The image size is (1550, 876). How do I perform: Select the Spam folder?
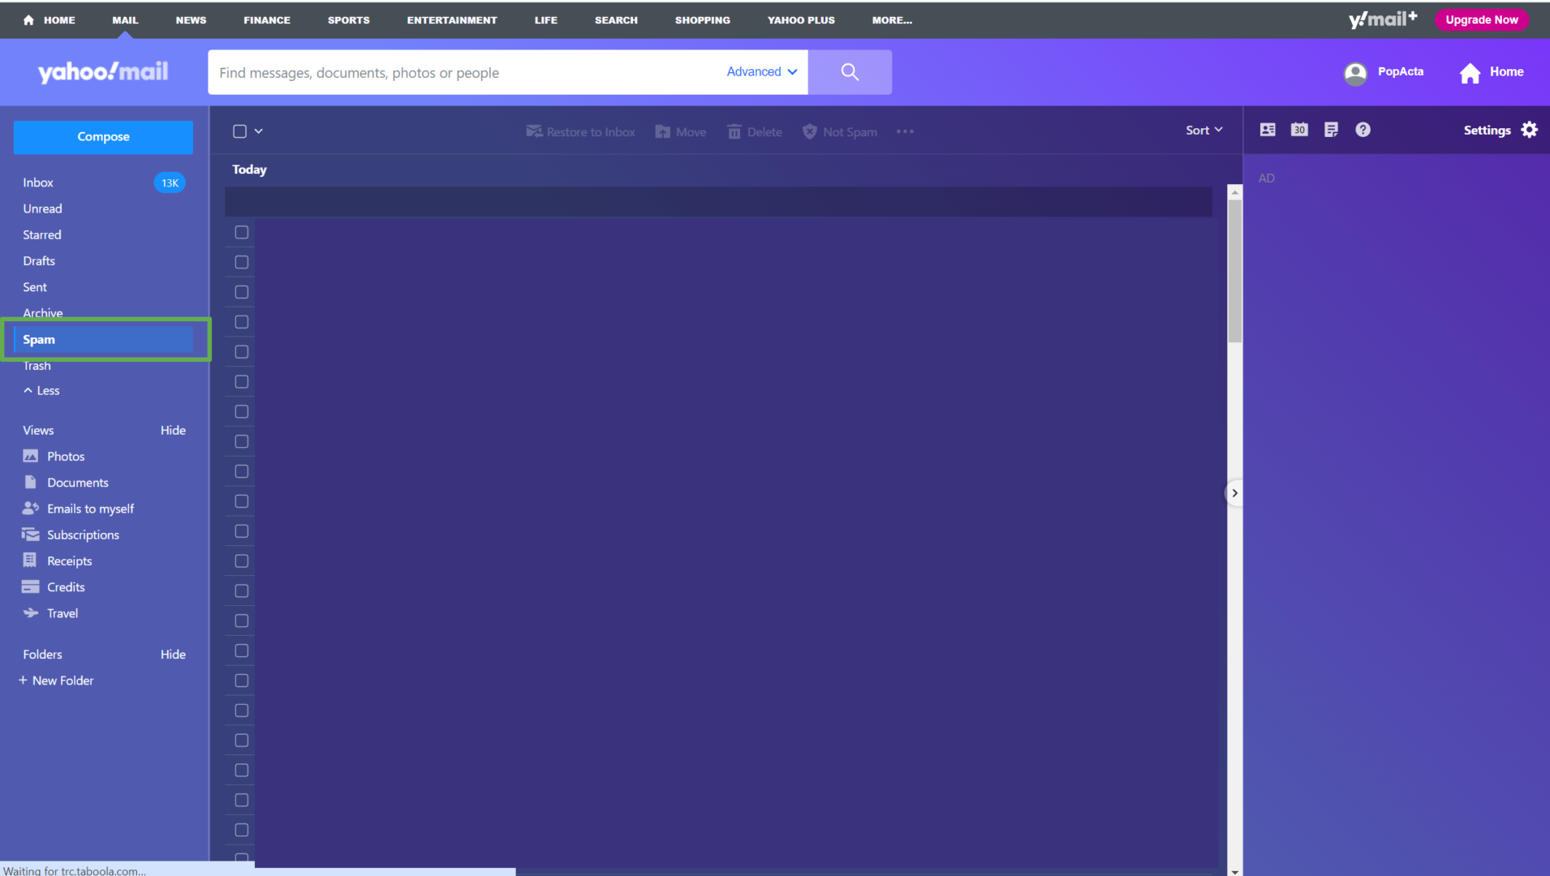click(104, 340)
